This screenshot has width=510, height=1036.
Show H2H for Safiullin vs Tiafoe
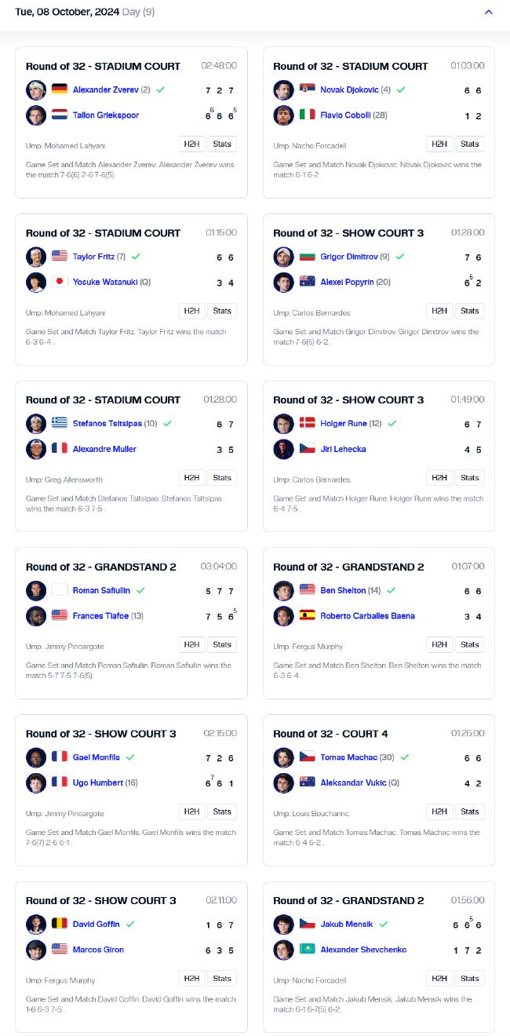[191, 644]
